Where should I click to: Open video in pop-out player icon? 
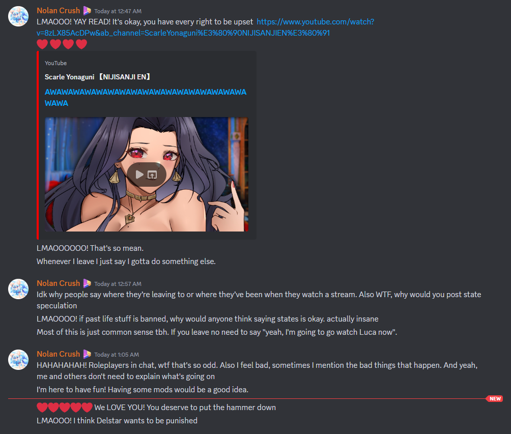point(152,175)
